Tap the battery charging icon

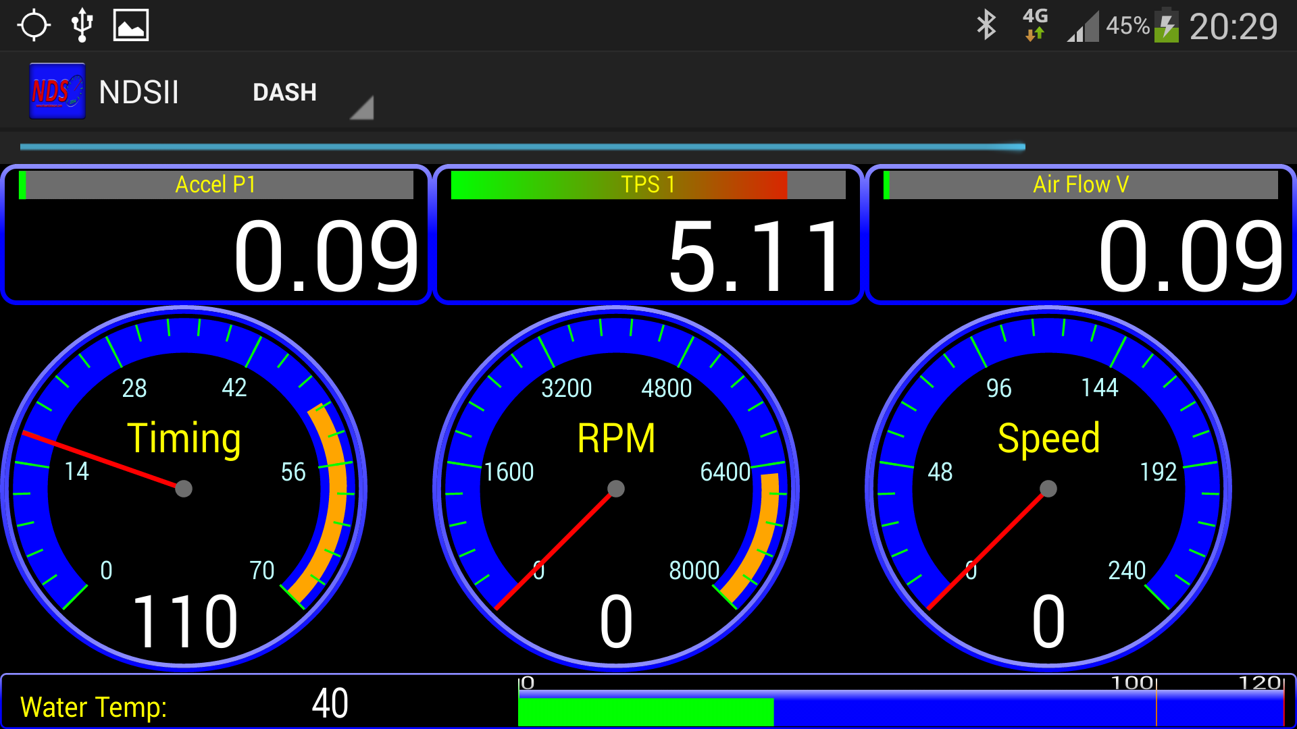[x=1167, y=26]
